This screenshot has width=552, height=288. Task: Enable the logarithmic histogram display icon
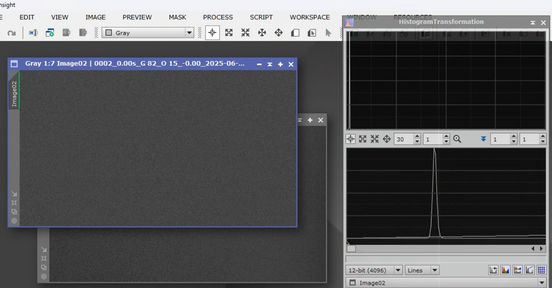point(493,270)
